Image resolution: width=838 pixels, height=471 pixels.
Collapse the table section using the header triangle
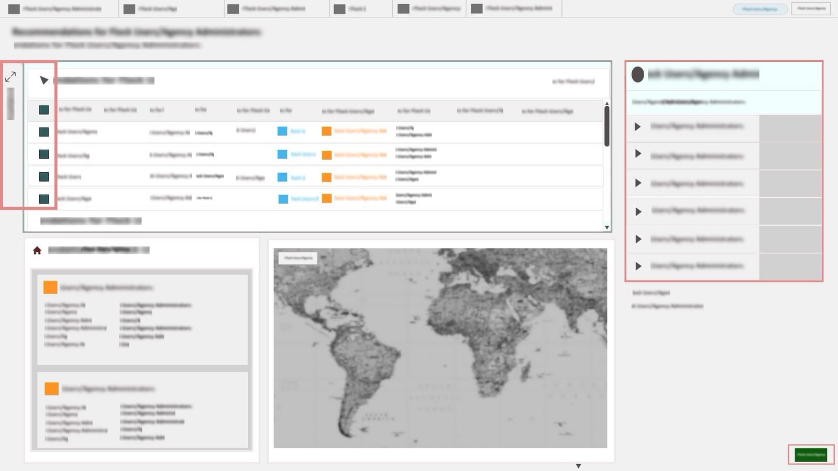pyautogui.click(x=44, y=80)
